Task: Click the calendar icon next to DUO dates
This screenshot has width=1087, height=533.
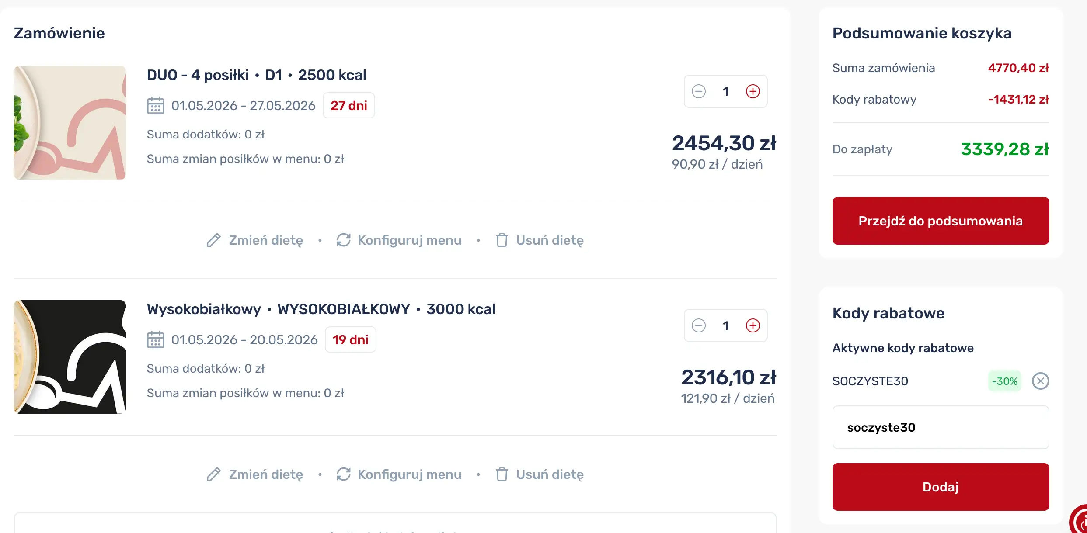Action: [155, 105]
